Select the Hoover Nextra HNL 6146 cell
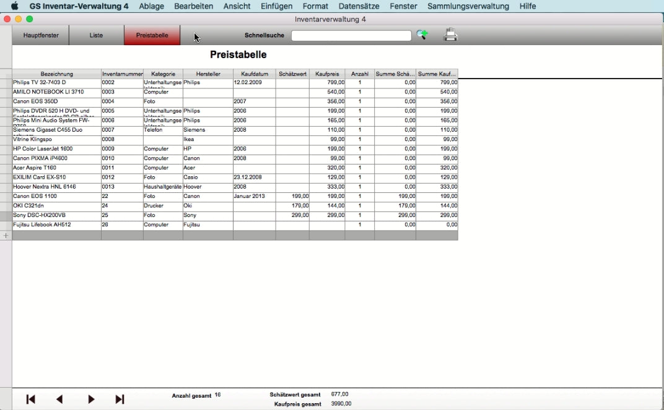 click(57, 187)
